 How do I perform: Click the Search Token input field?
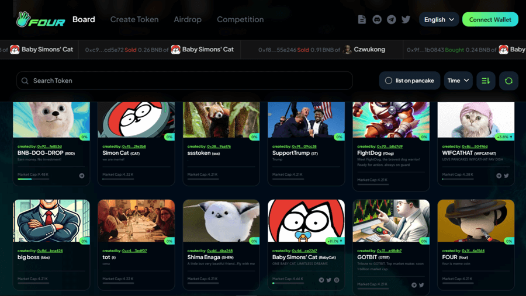pos(185,81)
